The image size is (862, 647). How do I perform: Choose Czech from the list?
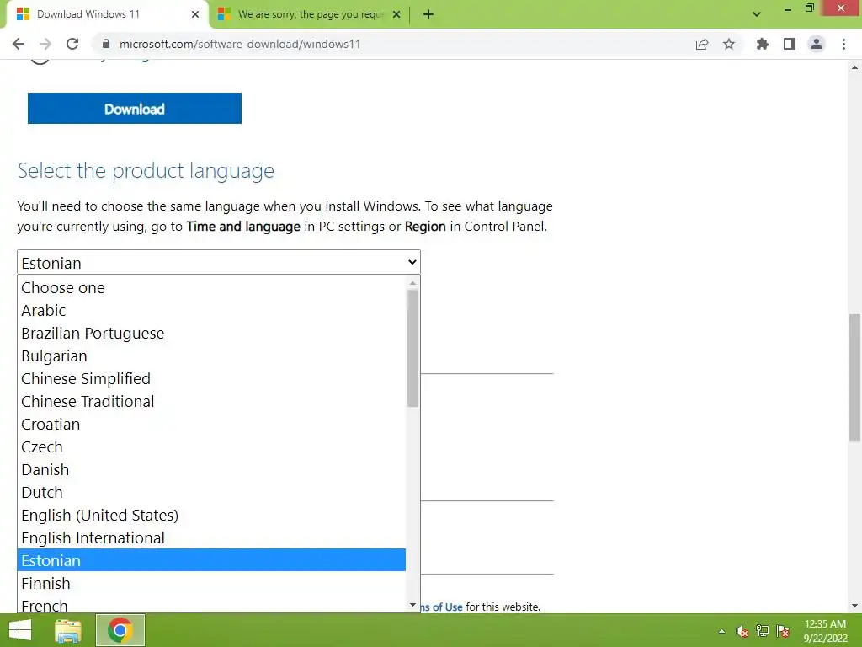[x=211, y=446]
